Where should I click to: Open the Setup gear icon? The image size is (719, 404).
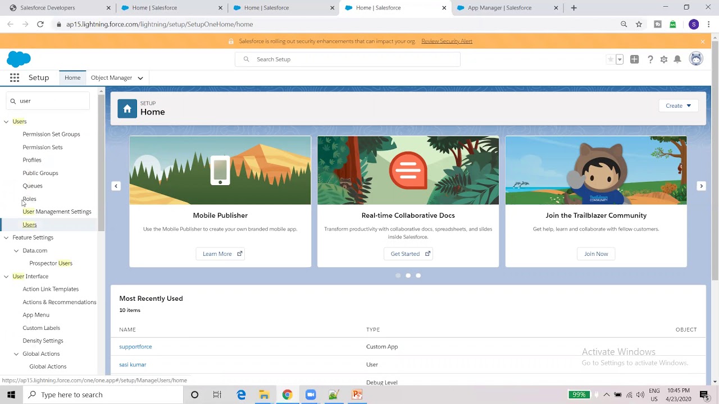point(664,59)
